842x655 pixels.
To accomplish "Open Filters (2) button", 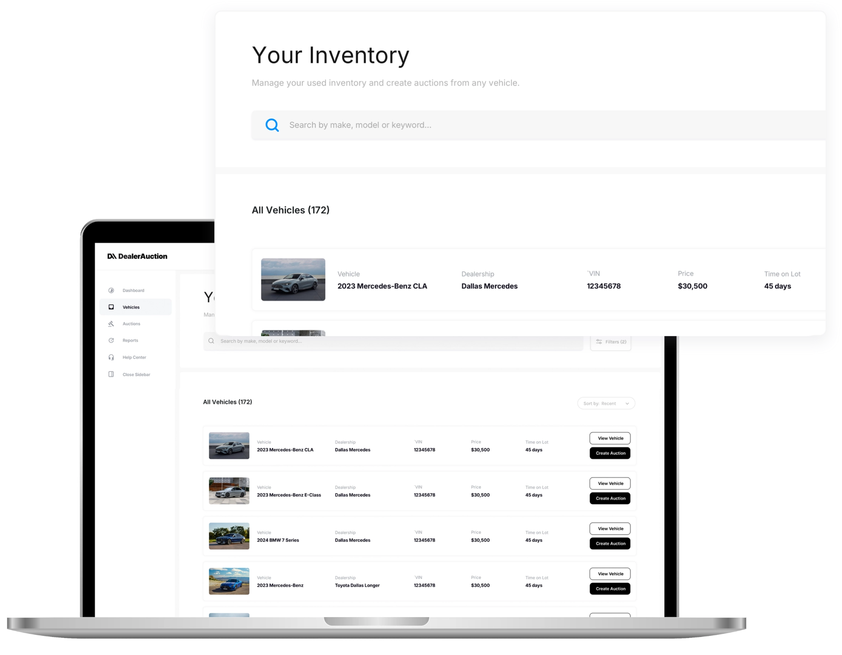I will pyautogui.click(x=611, y=342).
